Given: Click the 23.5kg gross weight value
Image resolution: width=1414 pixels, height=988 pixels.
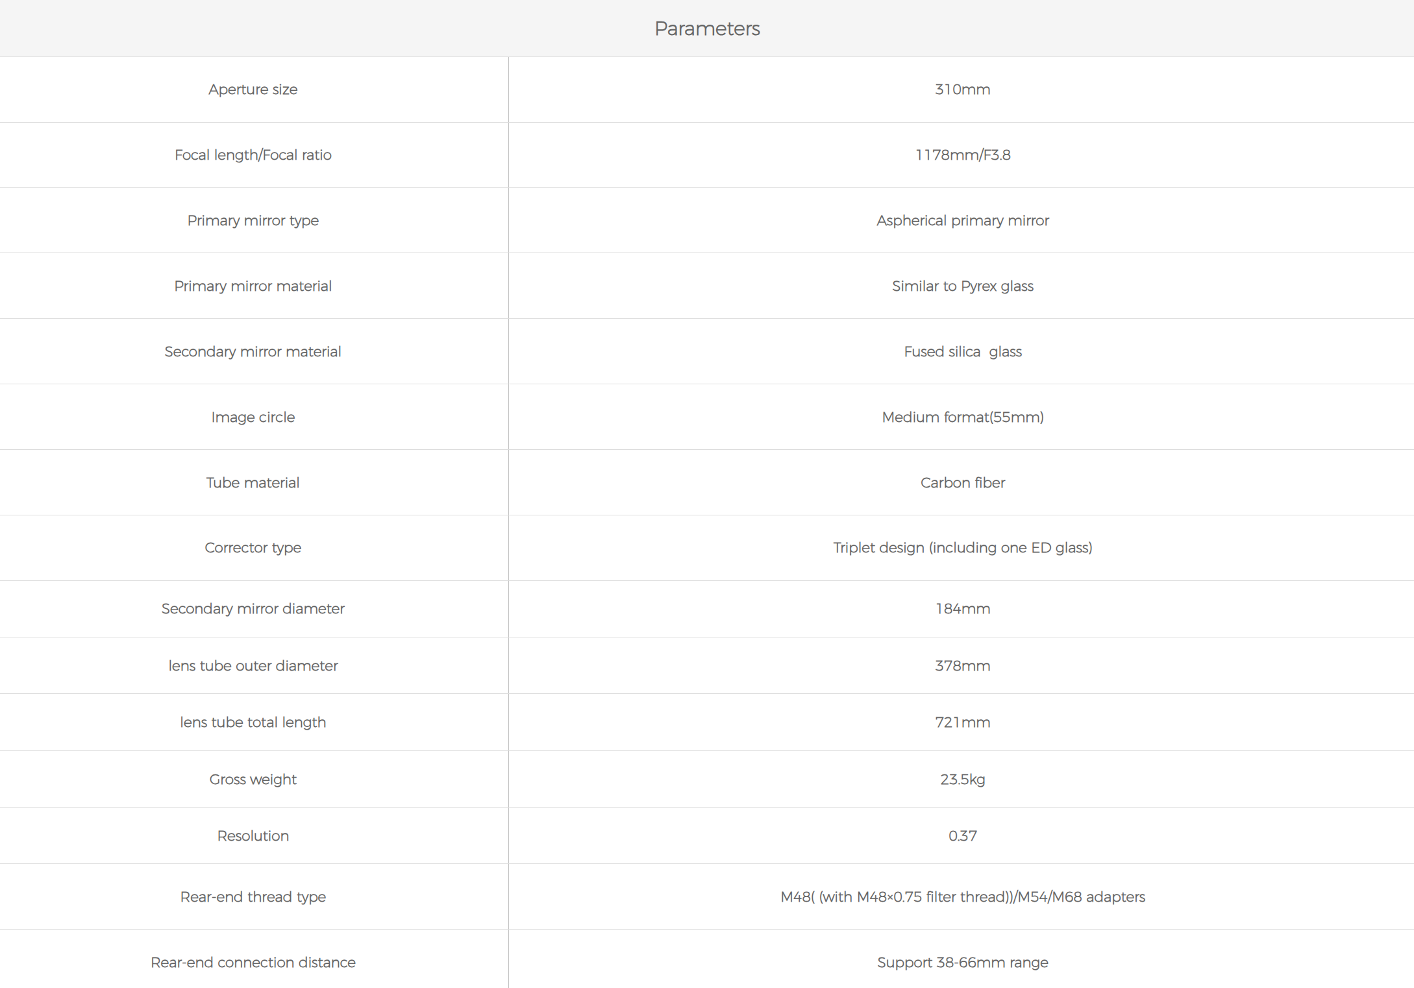Looking at the screenshot, I should point(962,780).
